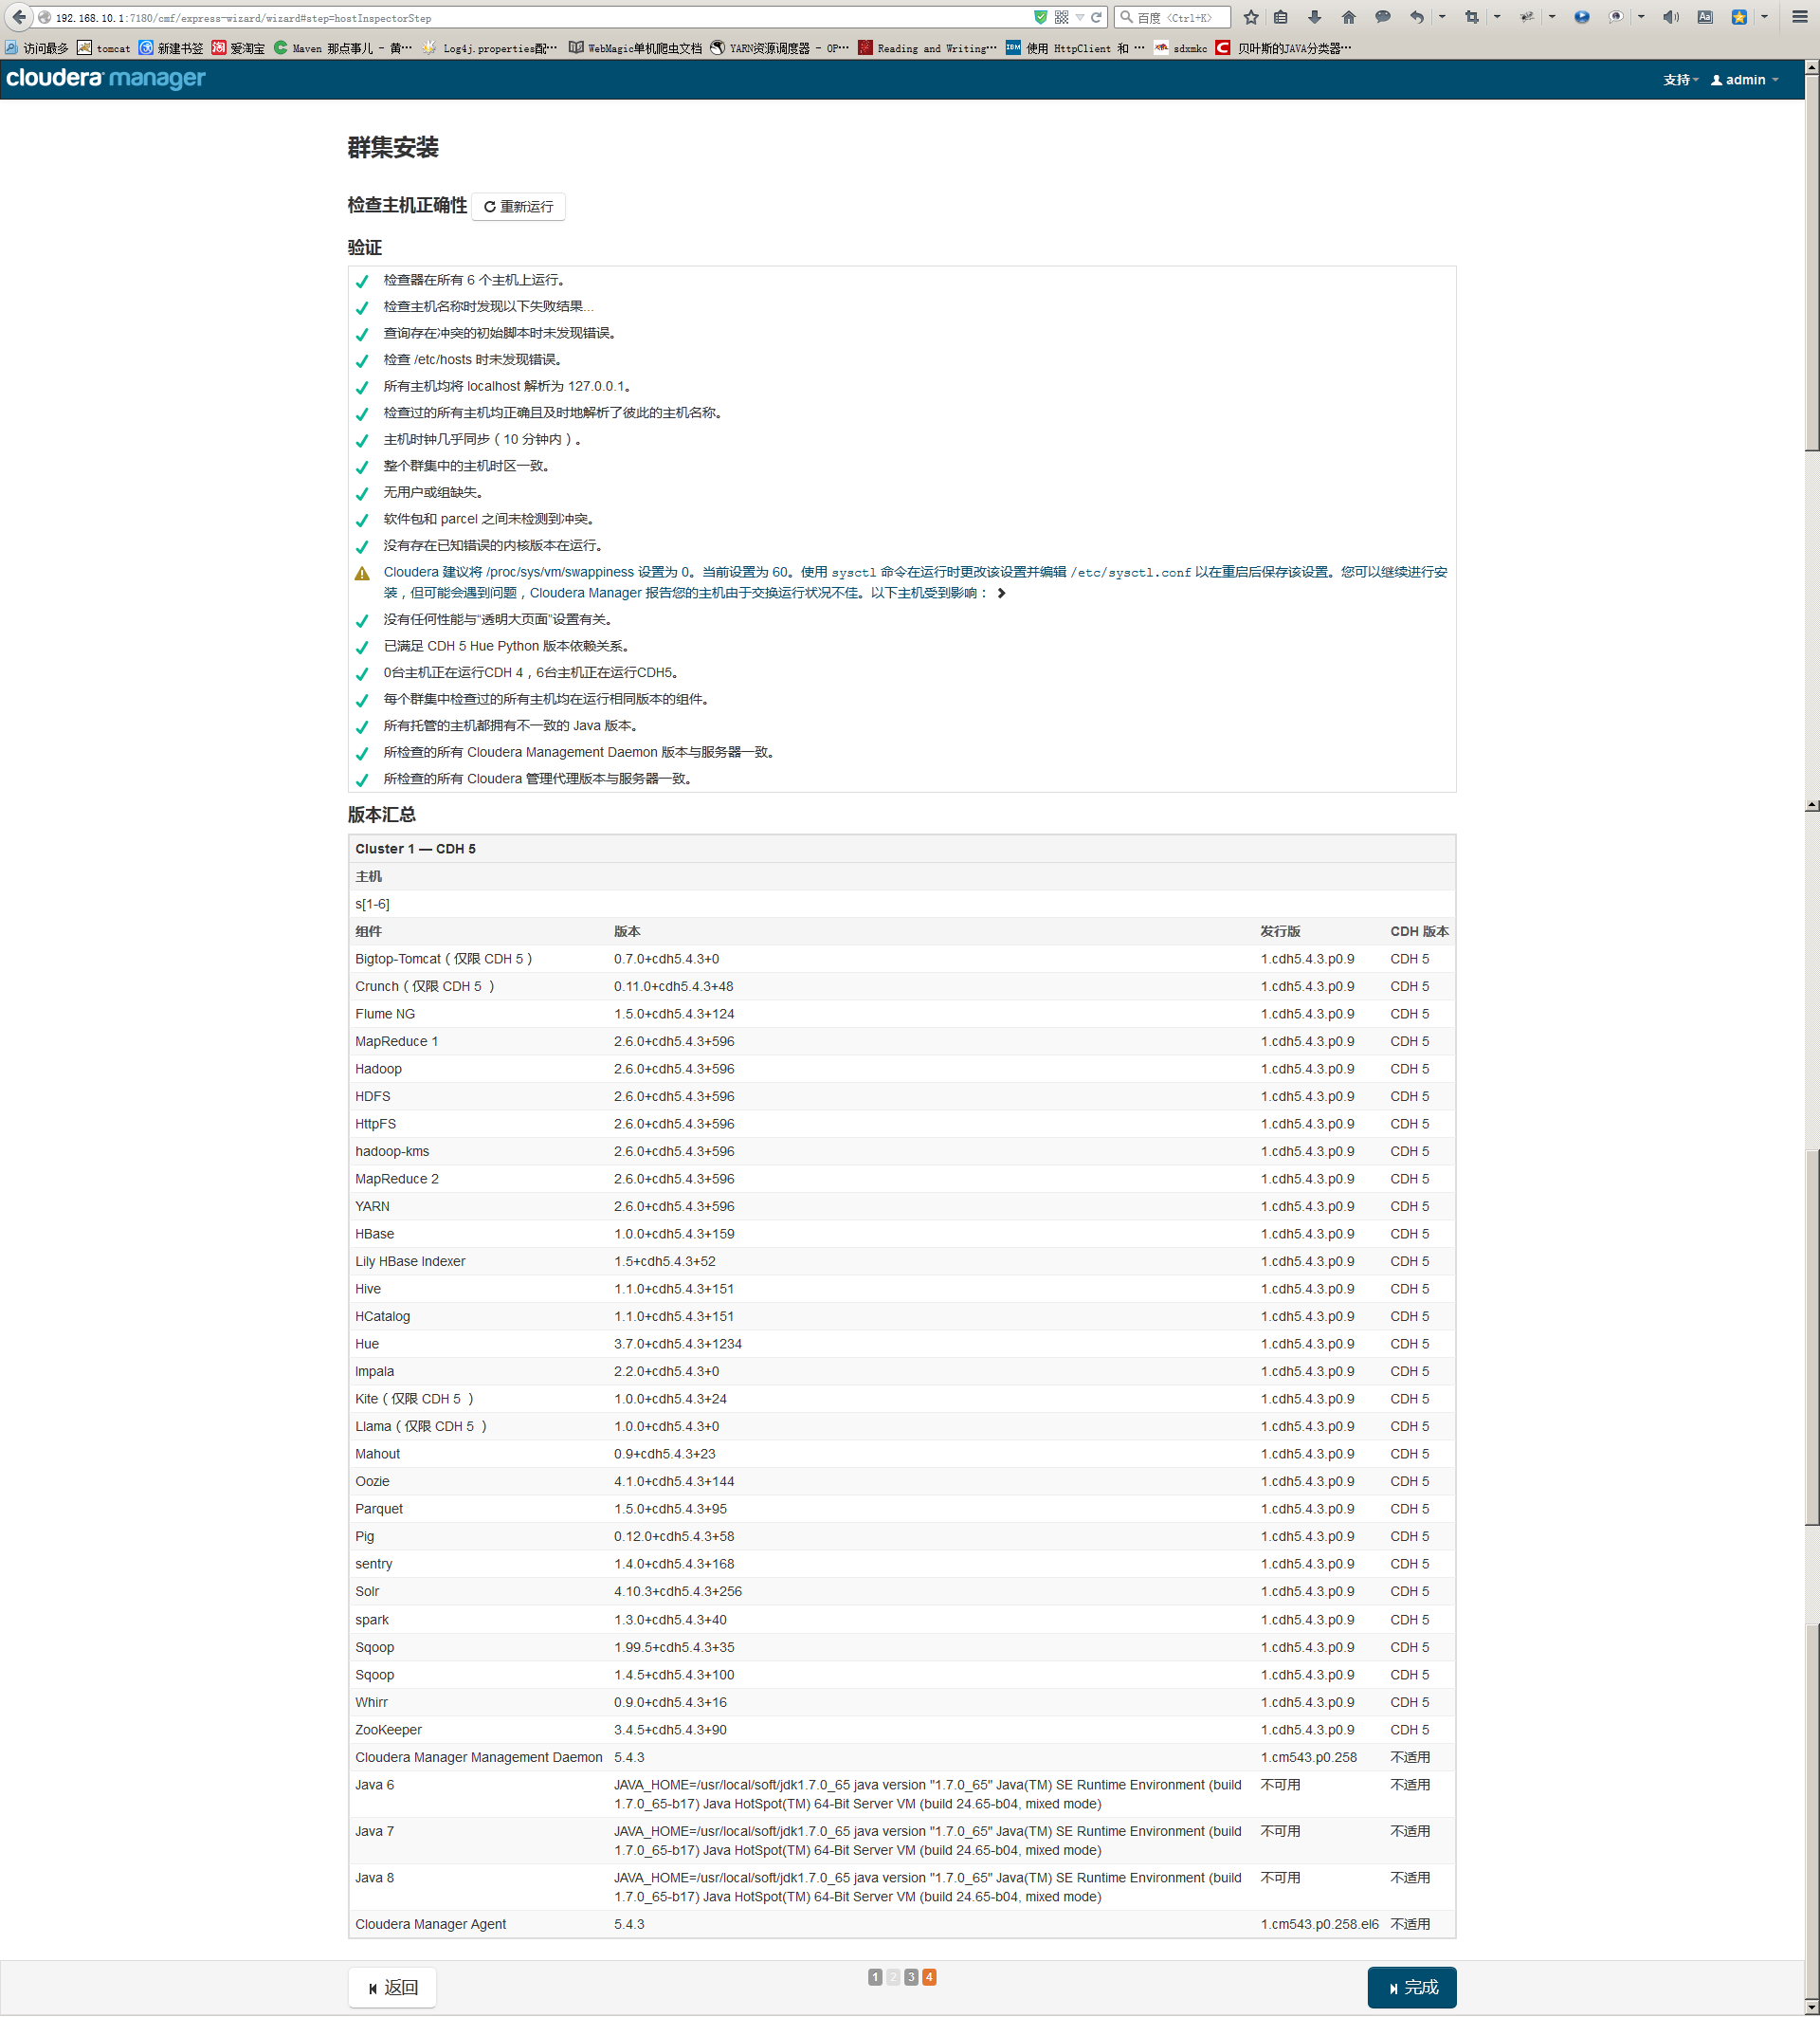The width and height of the screenshot is (1820, 2017).
Task: Reload the page with refresh icon
Action: tap(1096, 17)
